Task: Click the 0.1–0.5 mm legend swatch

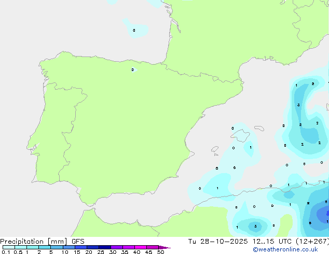Action: click(x=9, y=247)
